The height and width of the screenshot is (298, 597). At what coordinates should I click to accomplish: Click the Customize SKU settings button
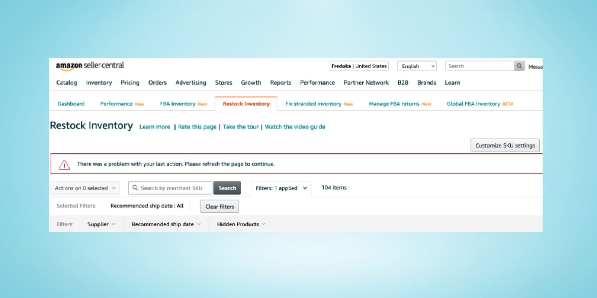pyautogui.click(x=505, y=145)
